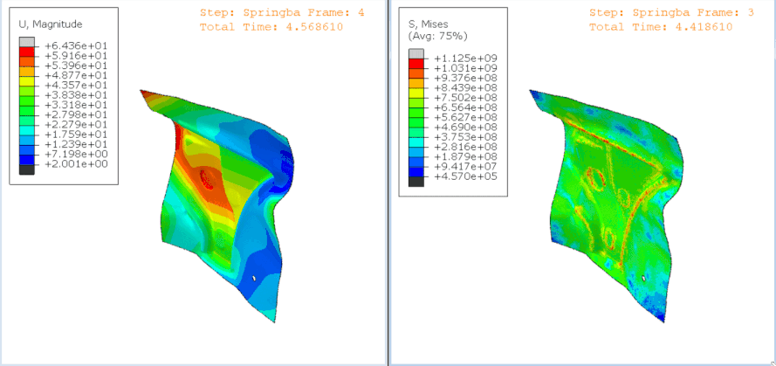Click the +5.916e+01 legend value
This screenshot has width=776, height=366.
pos(76,56)
